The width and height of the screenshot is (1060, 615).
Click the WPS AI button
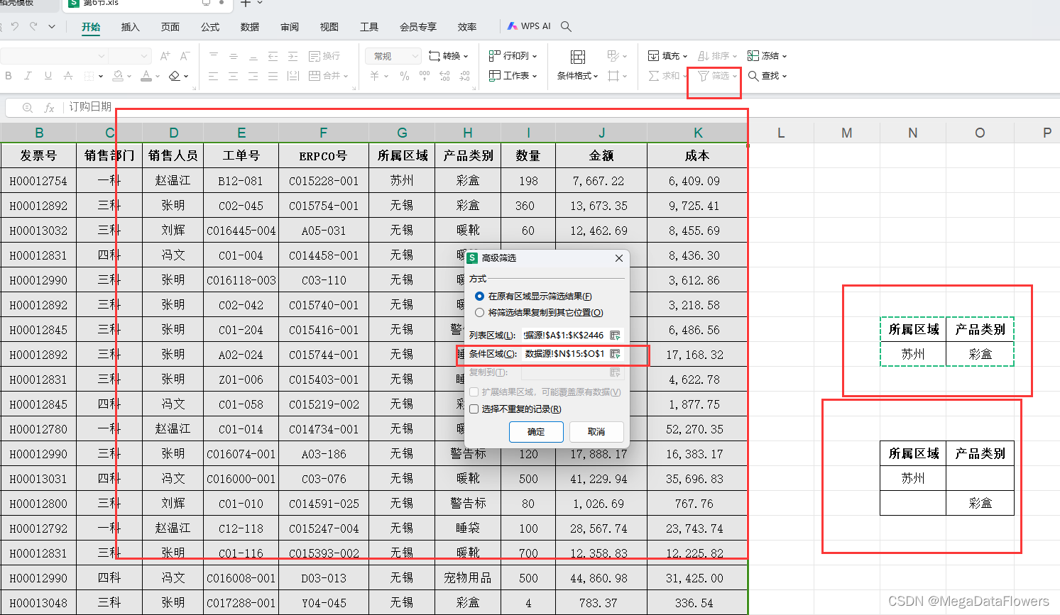point(530,26)
